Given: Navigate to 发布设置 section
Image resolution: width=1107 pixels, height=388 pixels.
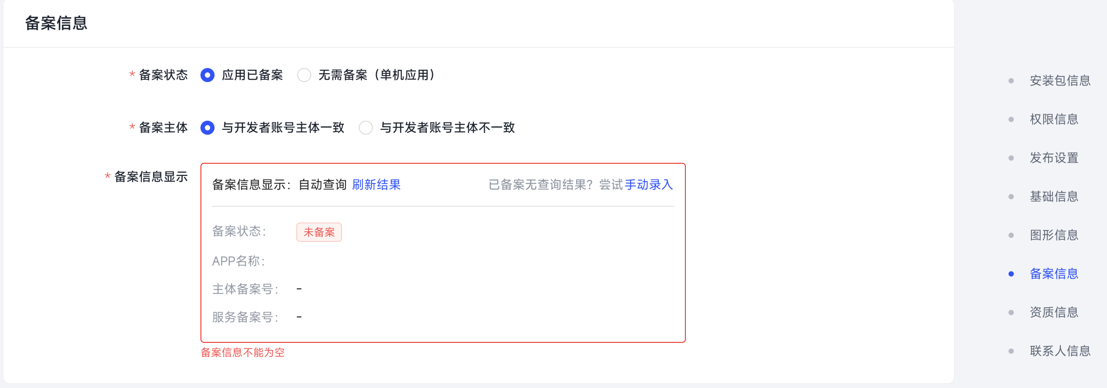Looking at the screenshot, I should [1054, 158].
